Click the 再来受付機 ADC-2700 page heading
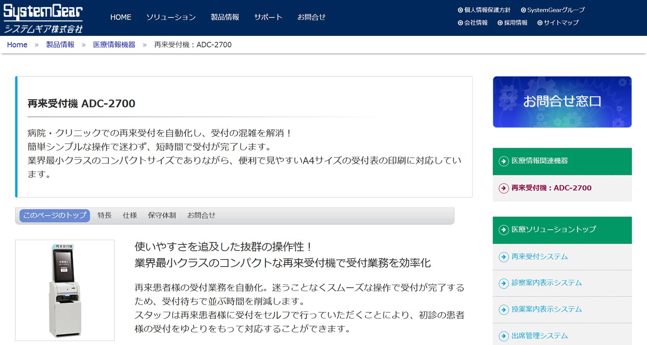The width and height of the screenshot is (647, 345). pos(81,104)
